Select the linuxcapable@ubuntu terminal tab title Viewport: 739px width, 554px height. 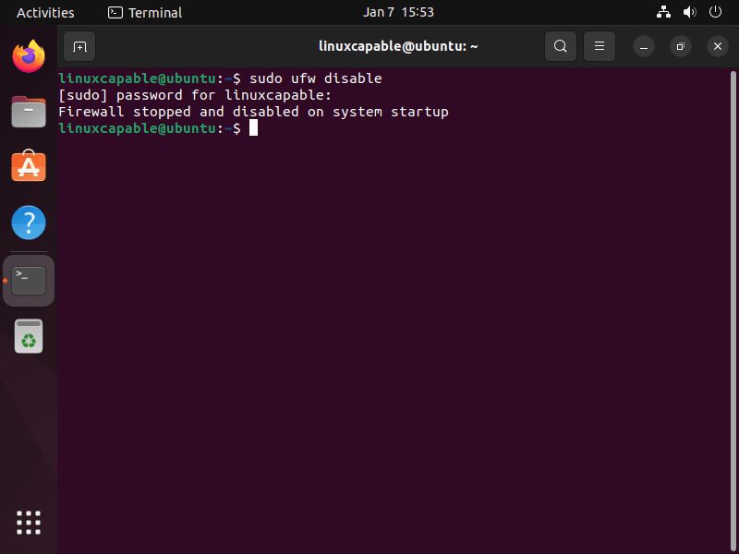click(x=397, y=45)
